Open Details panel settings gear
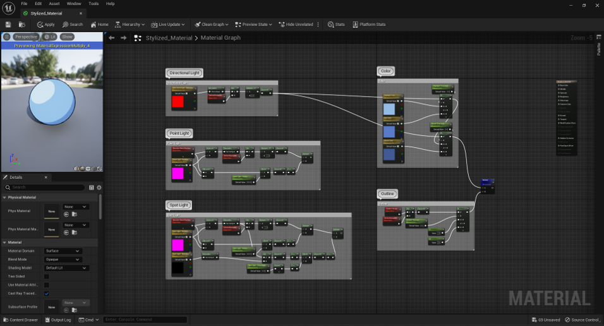604x326 pixels. click(99, 188)
